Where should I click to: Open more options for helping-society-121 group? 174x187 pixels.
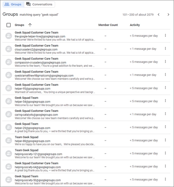[165, 153]
